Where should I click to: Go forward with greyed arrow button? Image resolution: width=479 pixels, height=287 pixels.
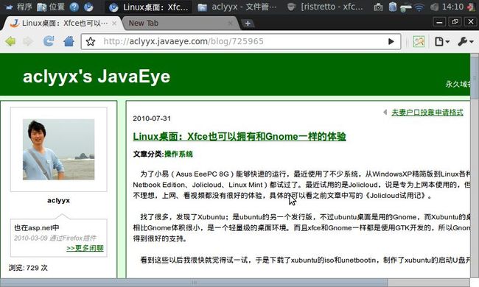tap(28, 41)
